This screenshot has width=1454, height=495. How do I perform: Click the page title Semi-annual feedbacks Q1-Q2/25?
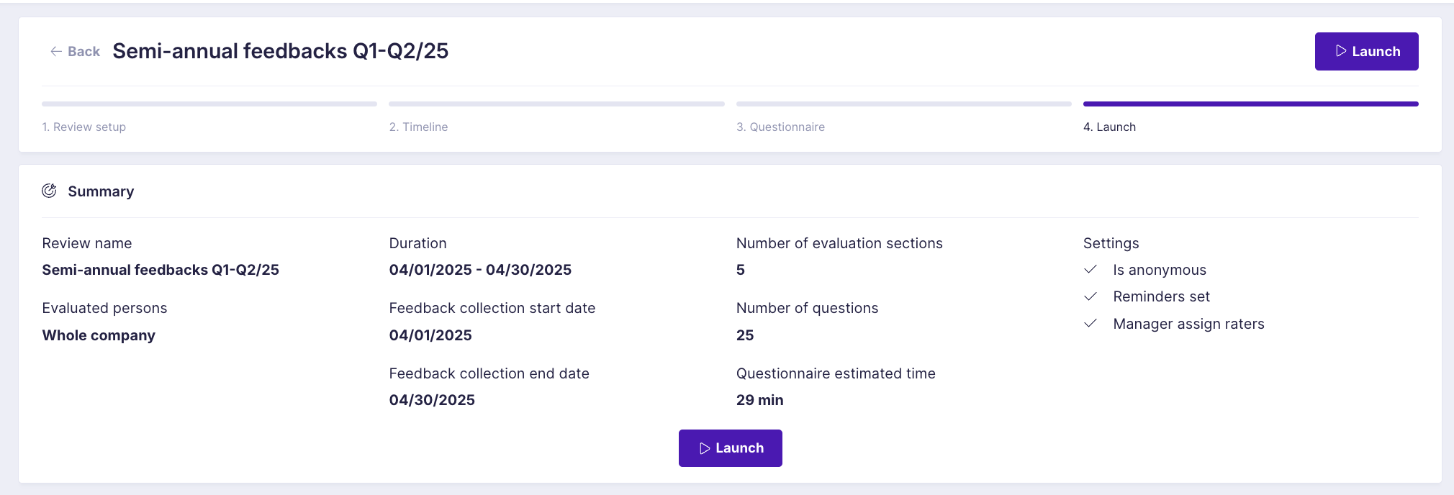[281, 51]
